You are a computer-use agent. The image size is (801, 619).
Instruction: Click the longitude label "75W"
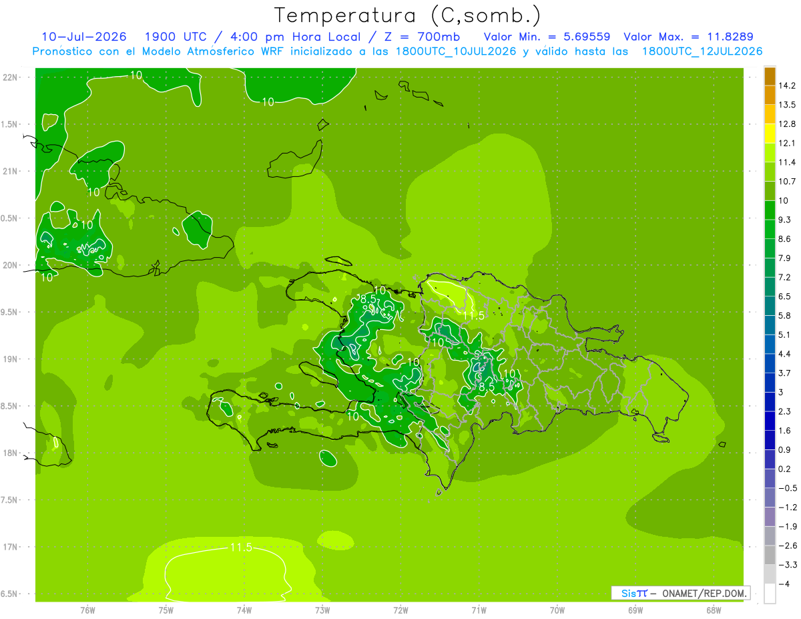166,610
